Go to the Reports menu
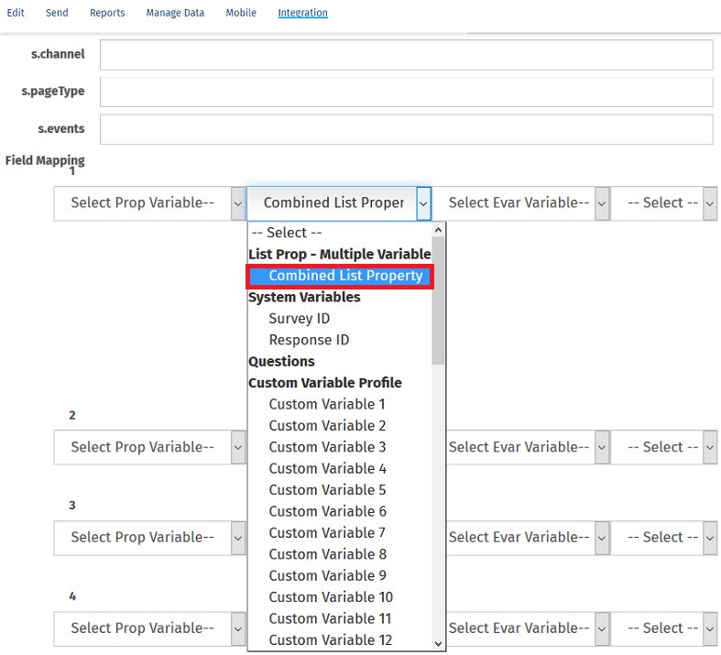The height and width of the screenshot is (655, 721). [x=107, y=13]
